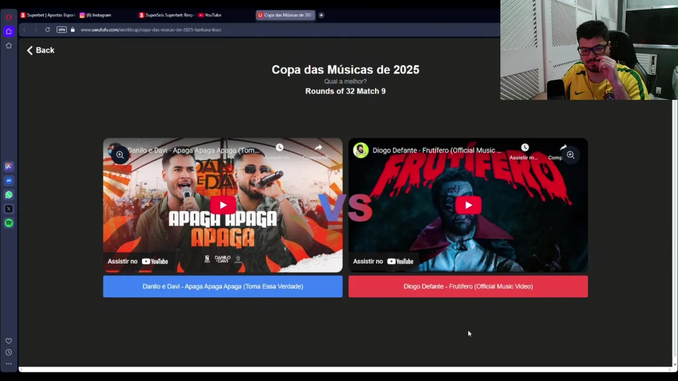This screenshot has width=678, height=381.
Task: Switch to the SuperSeis Superbet tab
Action: tap(166, 15)
